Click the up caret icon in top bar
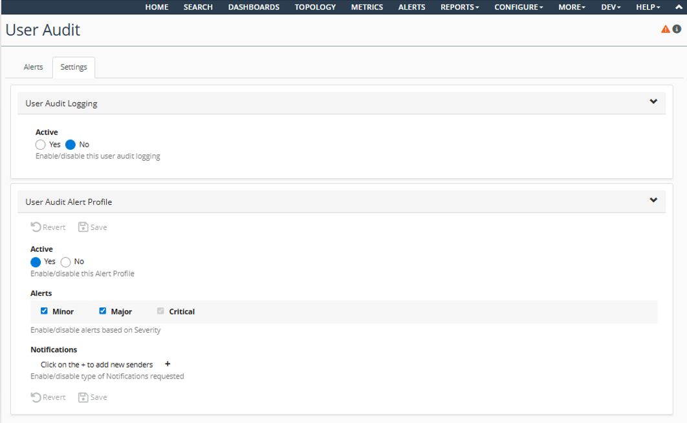This screenshot has width=687, height=423. [677, 7]
